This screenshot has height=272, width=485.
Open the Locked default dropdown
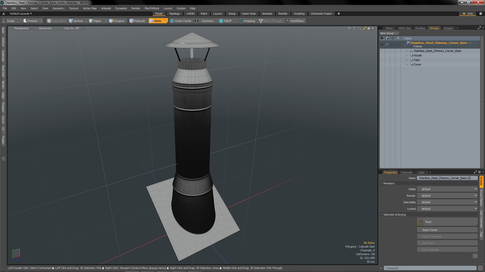[449, 209]
